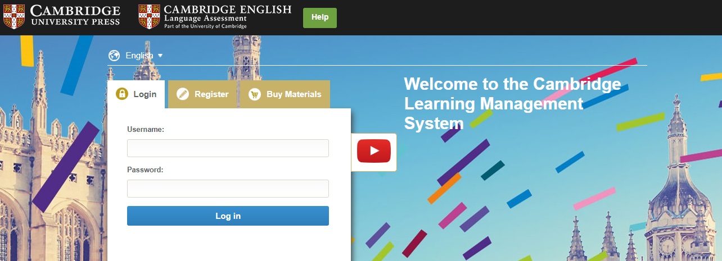
Task: Open the green Help button
Action: click(320, 17)
